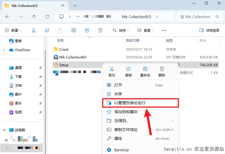This screenshot has width=225, height=154.
Task: Choose 共享 (Share) from the context menu
Action: pyautogui.click(x=140, y=94)
